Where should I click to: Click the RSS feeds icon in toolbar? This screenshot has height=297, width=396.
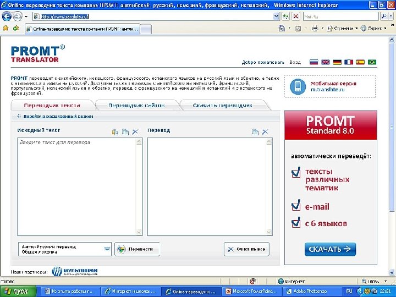(x=298, y=29)
